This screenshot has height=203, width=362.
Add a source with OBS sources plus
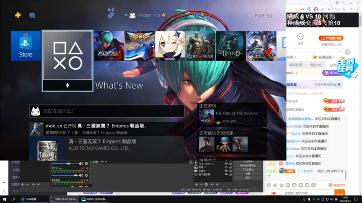pos(196,185)
